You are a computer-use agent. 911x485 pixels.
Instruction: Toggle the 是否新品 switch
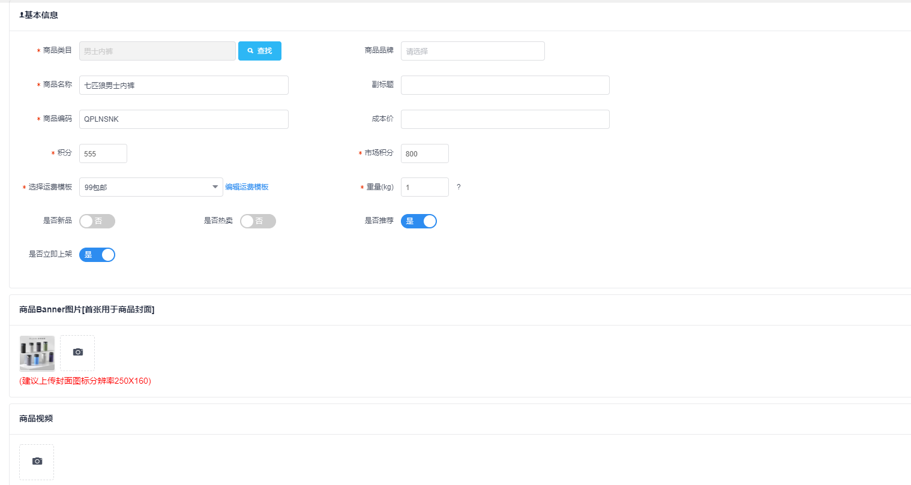point(97,221)
